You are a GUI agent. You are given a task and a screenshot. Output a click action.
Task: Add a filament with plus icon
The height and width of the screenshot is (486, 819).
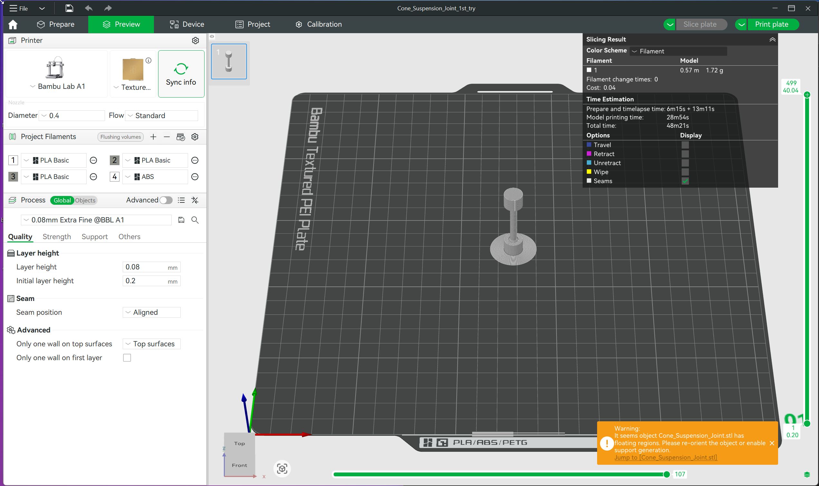pos(153,137)
